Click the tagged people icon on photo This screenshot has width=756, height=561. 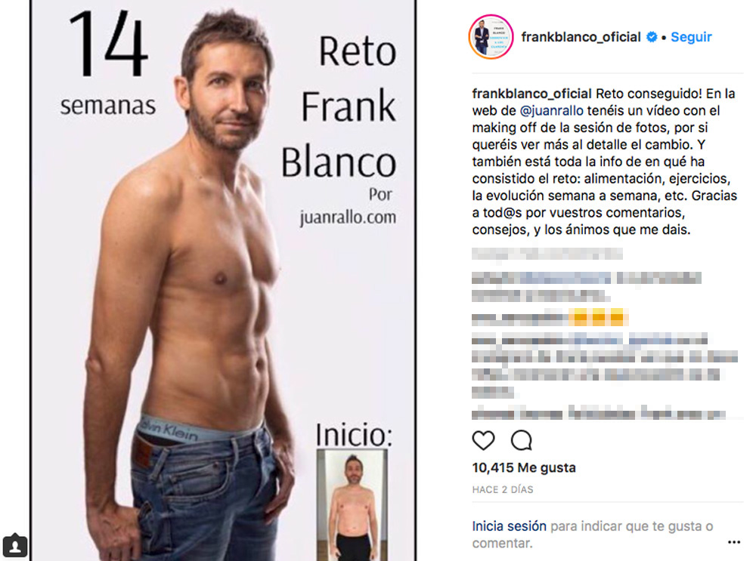tap(15, 546)
